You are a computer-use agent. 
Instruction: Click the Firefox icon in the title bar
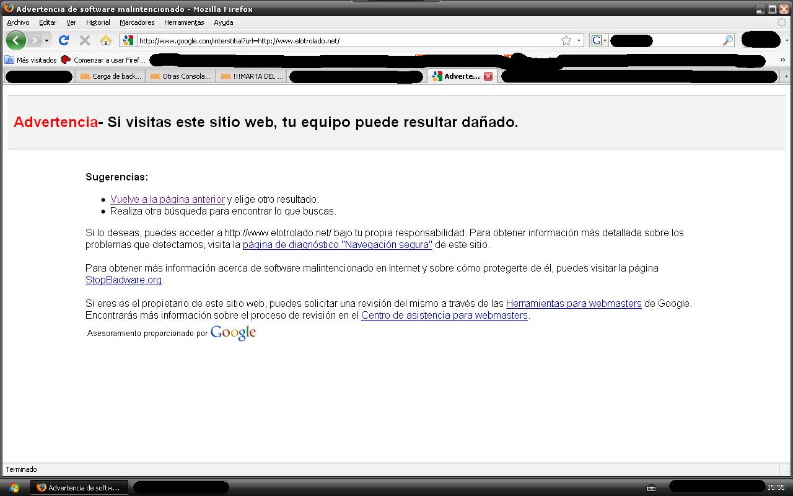click(9, 9)
